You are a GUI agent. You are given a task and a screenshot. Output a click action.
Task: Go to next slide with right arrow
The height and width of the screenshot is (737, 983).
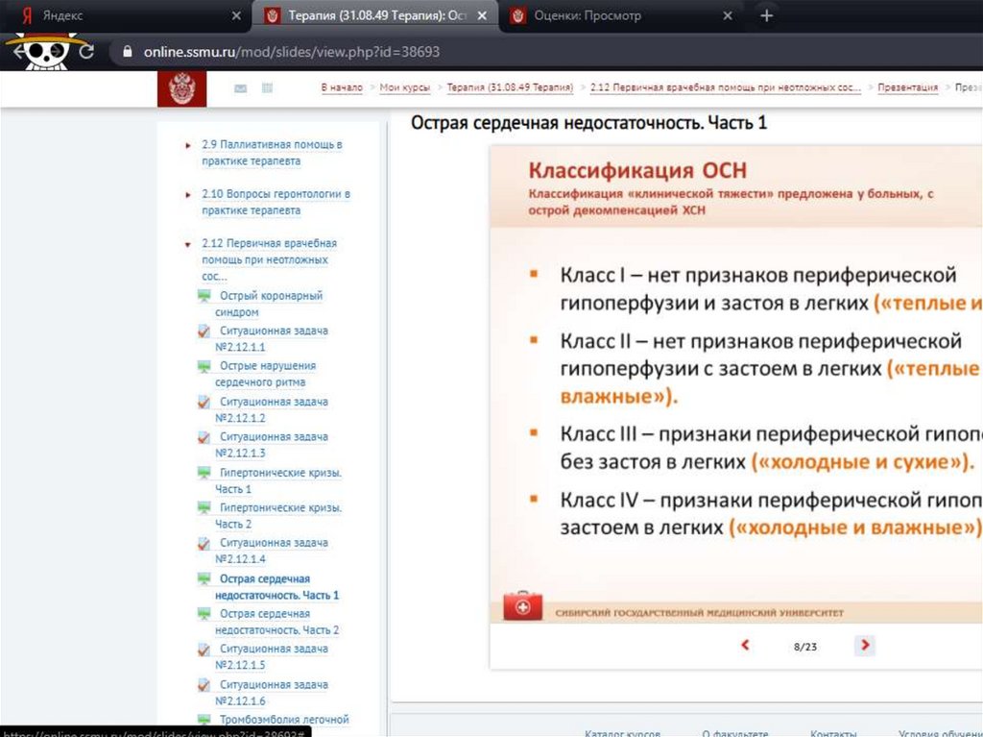pyautogui.click(x=865, y=646)
